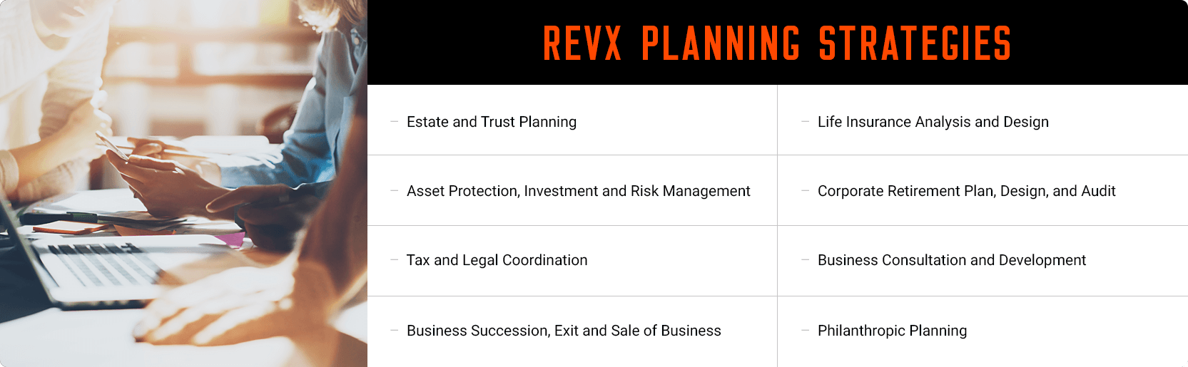Click dash bullet beside Life Insurance Analysis
This screenshot has width=1188, height=367.
point(805,122)
